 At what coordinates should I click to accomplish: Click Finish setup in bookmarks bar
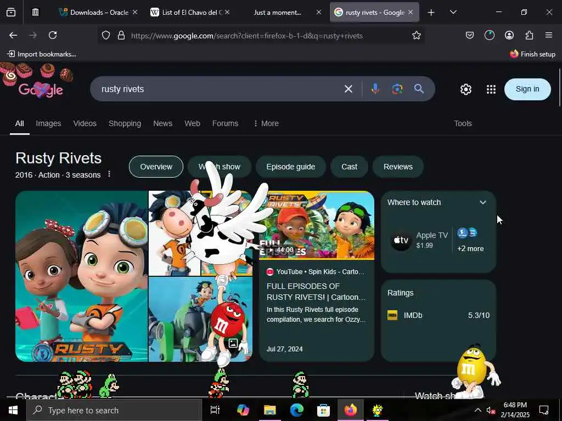532,54
